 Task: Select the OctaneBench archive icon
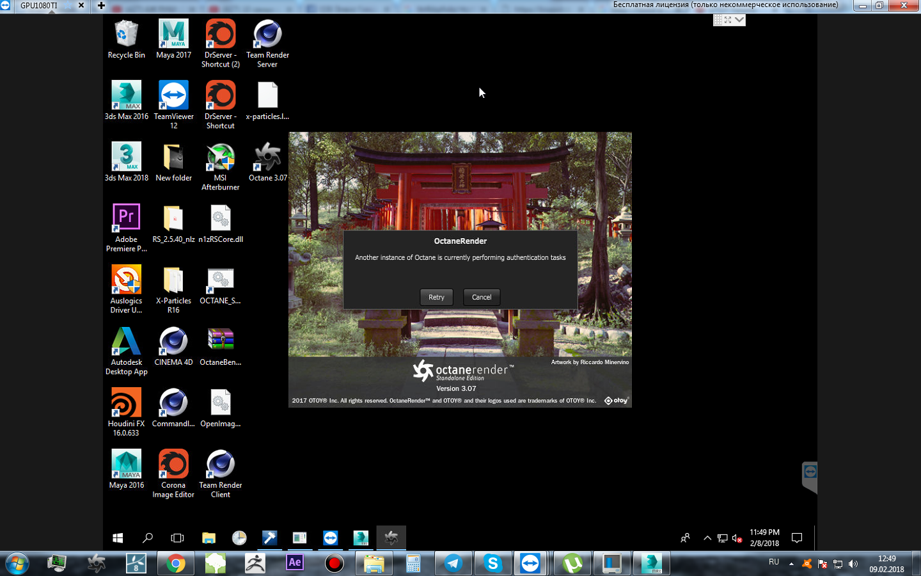(221, 346)
